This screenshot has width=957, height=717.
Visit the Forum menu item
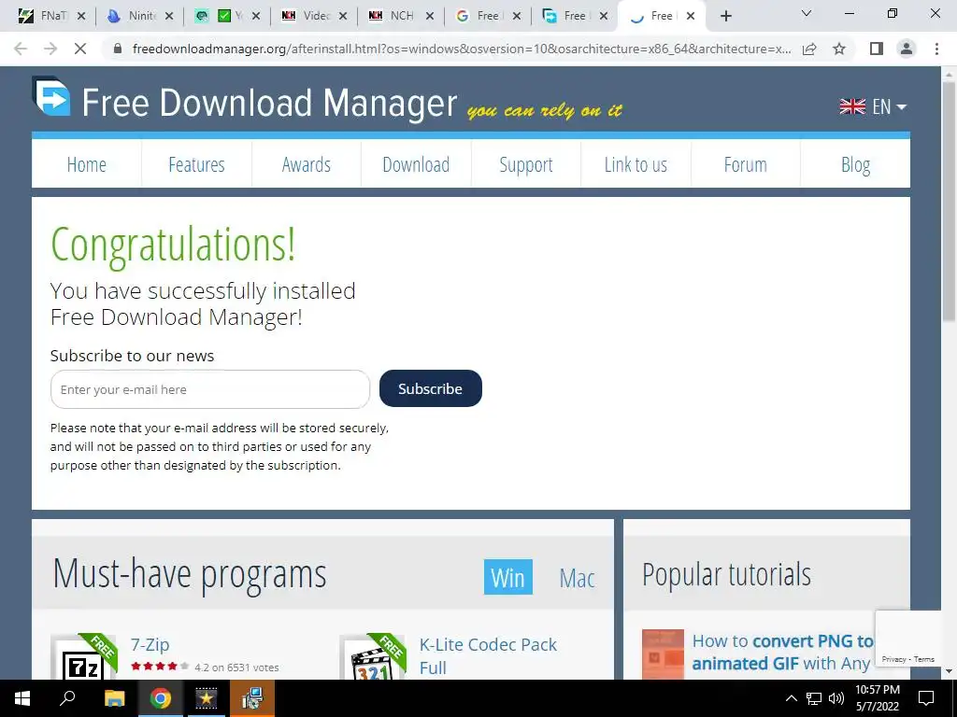tap(745, 164)
